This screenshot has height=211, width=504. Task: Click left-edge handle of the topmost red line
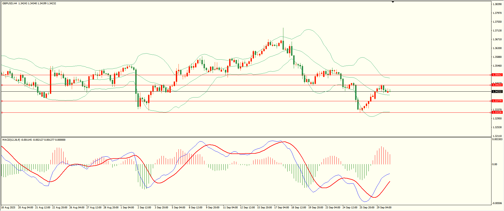coord(2,75)
